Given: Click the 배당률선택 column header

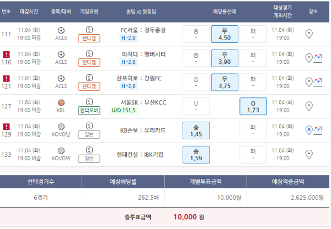Looking at the screenshot, I should tap(225, 11).
